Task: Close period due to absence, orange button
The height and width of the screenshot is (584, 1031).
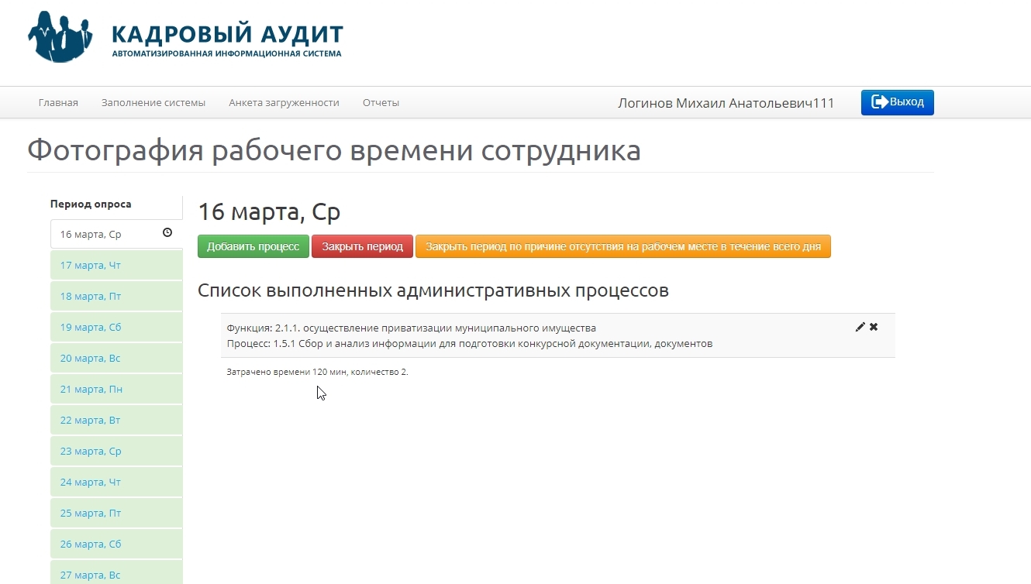Action: point(623,246)
